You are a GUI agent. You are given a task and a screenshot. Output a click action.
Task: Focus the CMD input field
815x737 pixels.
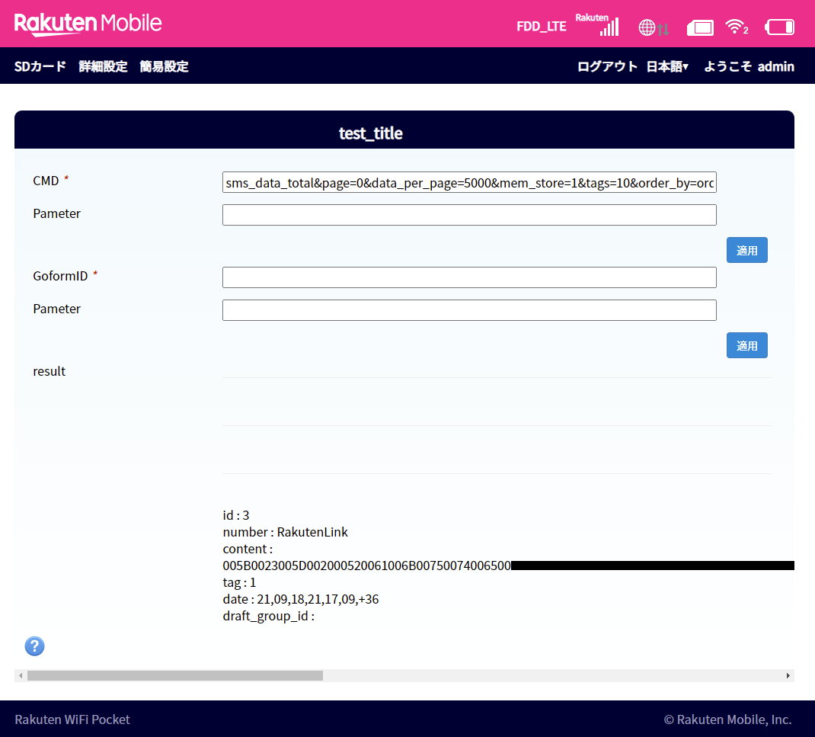(x=469, y=183)
